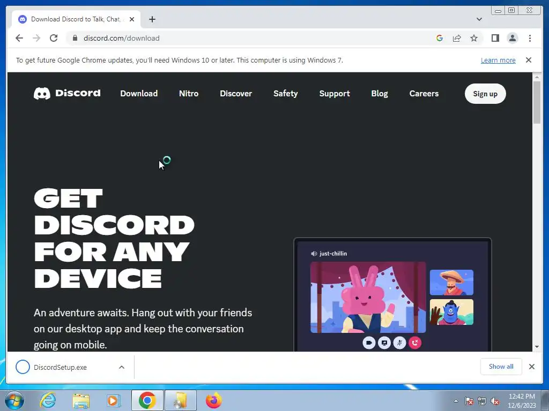The width and height of the screenshot is (549, 411).
Task: Open Chrome's three-dot menu
Action: (530, 38)
